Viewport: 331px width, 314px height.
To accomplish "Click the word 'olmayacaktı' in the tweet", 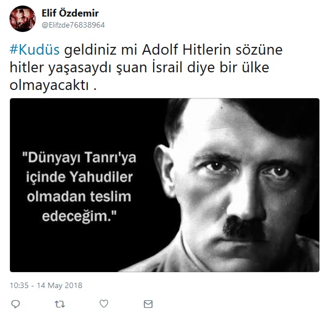I will 49,86.
